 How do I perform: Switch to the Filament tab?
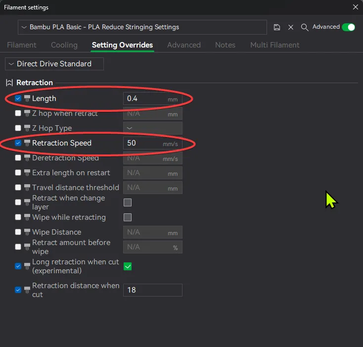pyautogui.click(x=22, y=45)
